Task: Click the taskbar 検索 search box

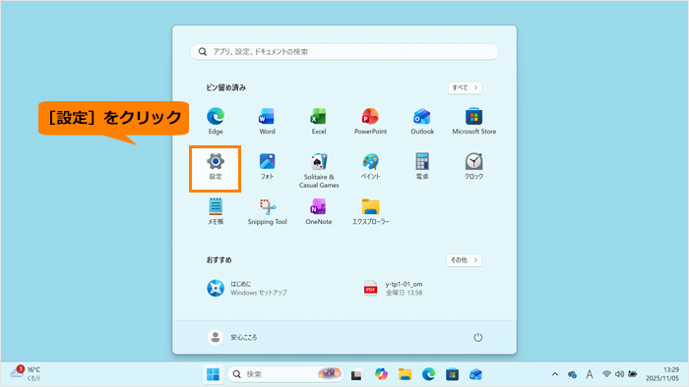Action: [285, 374]
